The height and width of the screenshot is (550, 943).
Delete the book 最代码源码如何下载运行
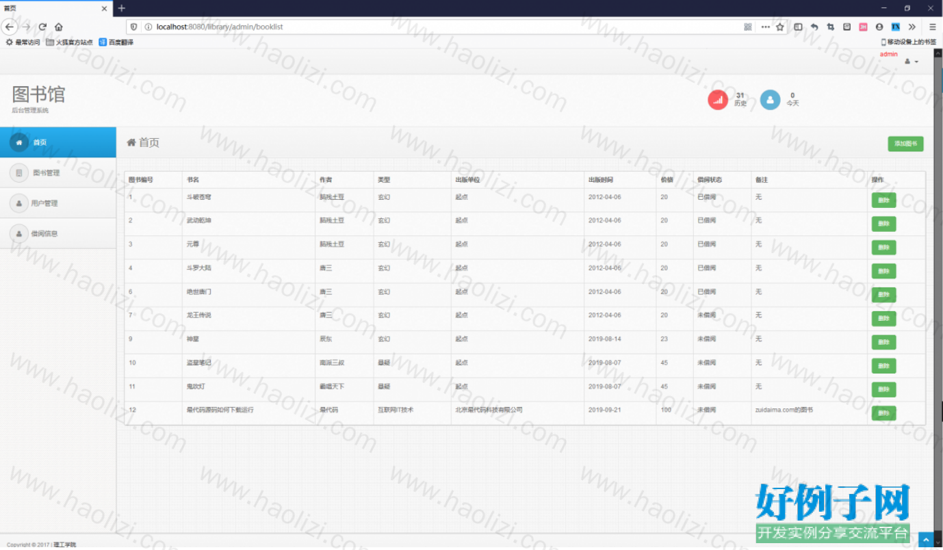click(883, 413)
